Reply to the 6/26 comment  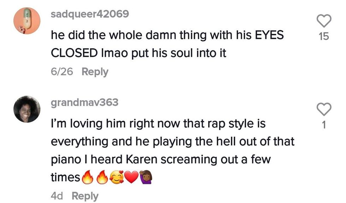click(95, 72)
